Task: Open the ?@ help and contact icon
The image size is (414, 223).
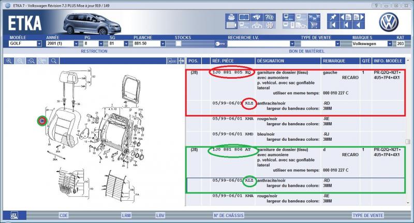Action: pos(269,17)
